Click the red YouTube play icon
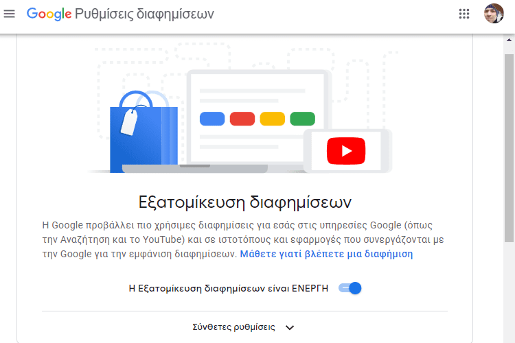Image resolution: width=515 pixels, height=343 pixels. click(346, 151)
